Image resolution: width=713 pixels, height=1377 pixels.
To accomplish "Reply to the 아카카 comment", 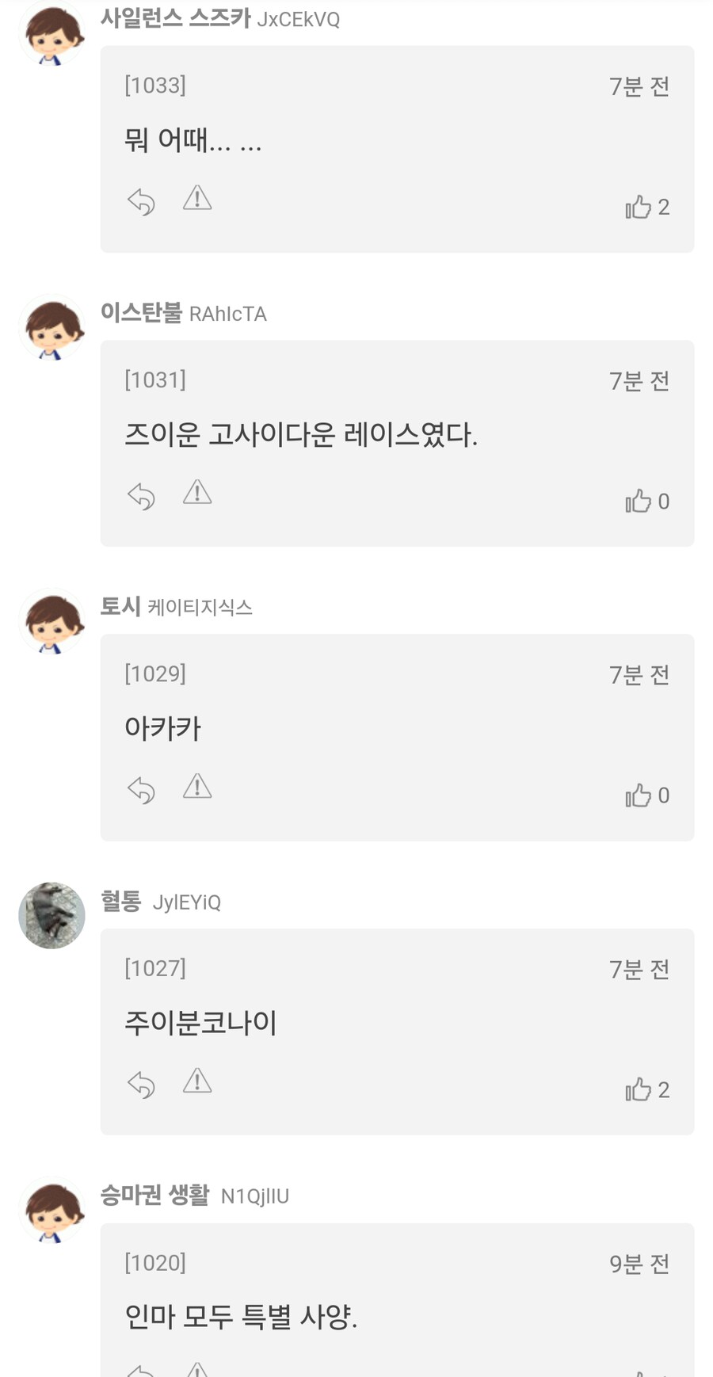I will 142,790.
